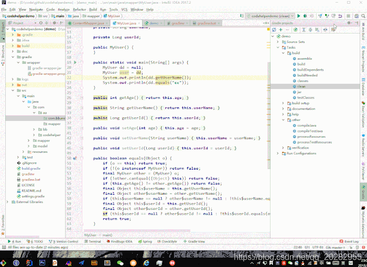This screenshot has width=367, height=267.
Task: Attach a Gradle project with plus icon
Action: pos(280,30)
